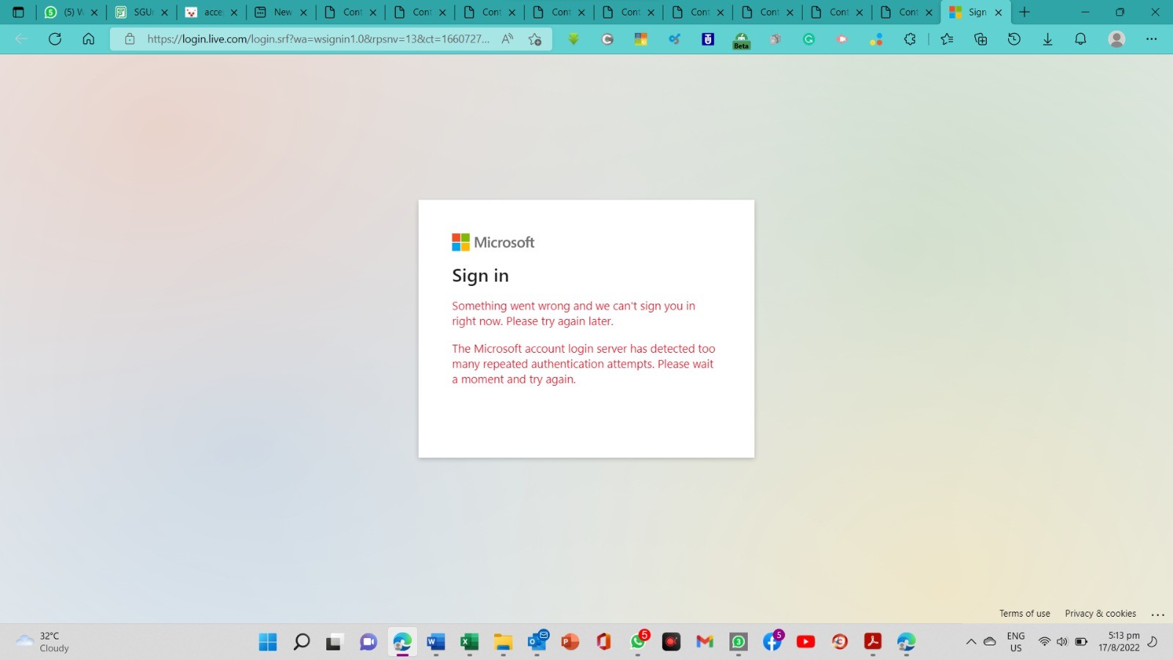The height and width of the screenshot is (660, 1173).
Task: Open the Office four-squares extension icon
Action: click(641, 39)
